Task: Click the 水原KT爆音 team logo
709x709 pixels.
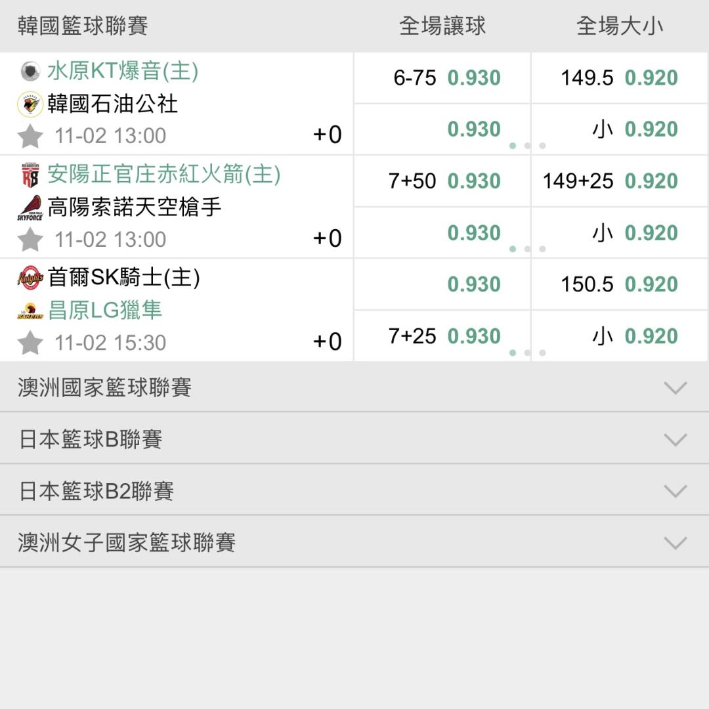Action: pos(30,71)
